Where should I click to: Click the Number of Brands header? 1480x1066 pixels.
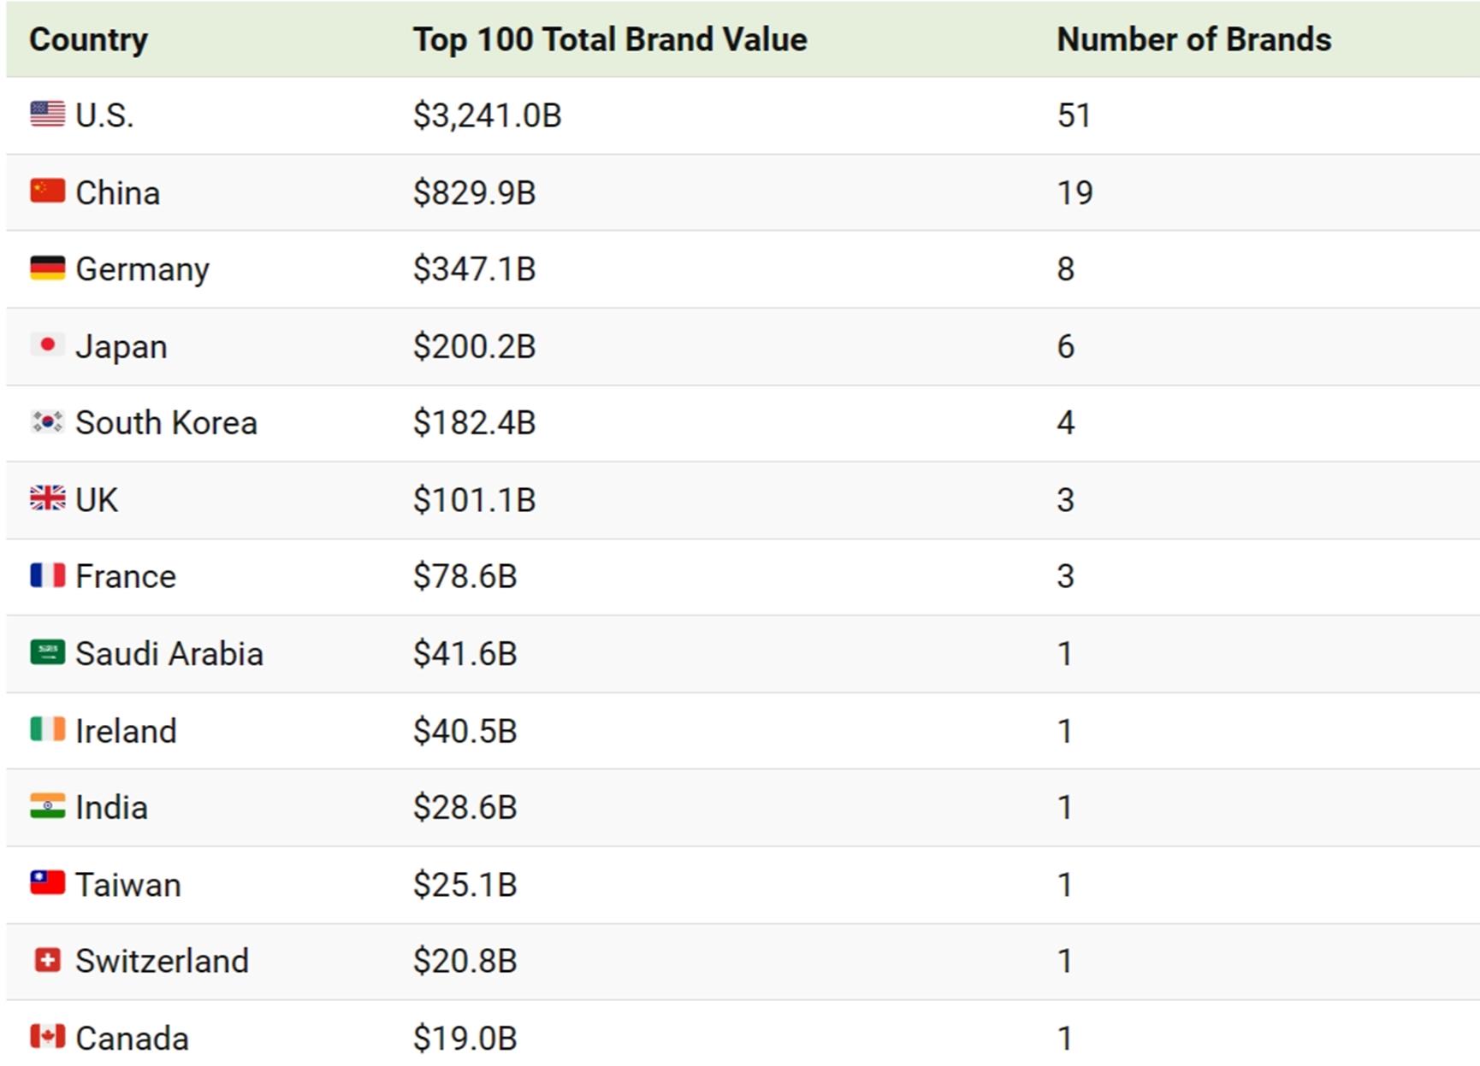(x=1193, y=39)
